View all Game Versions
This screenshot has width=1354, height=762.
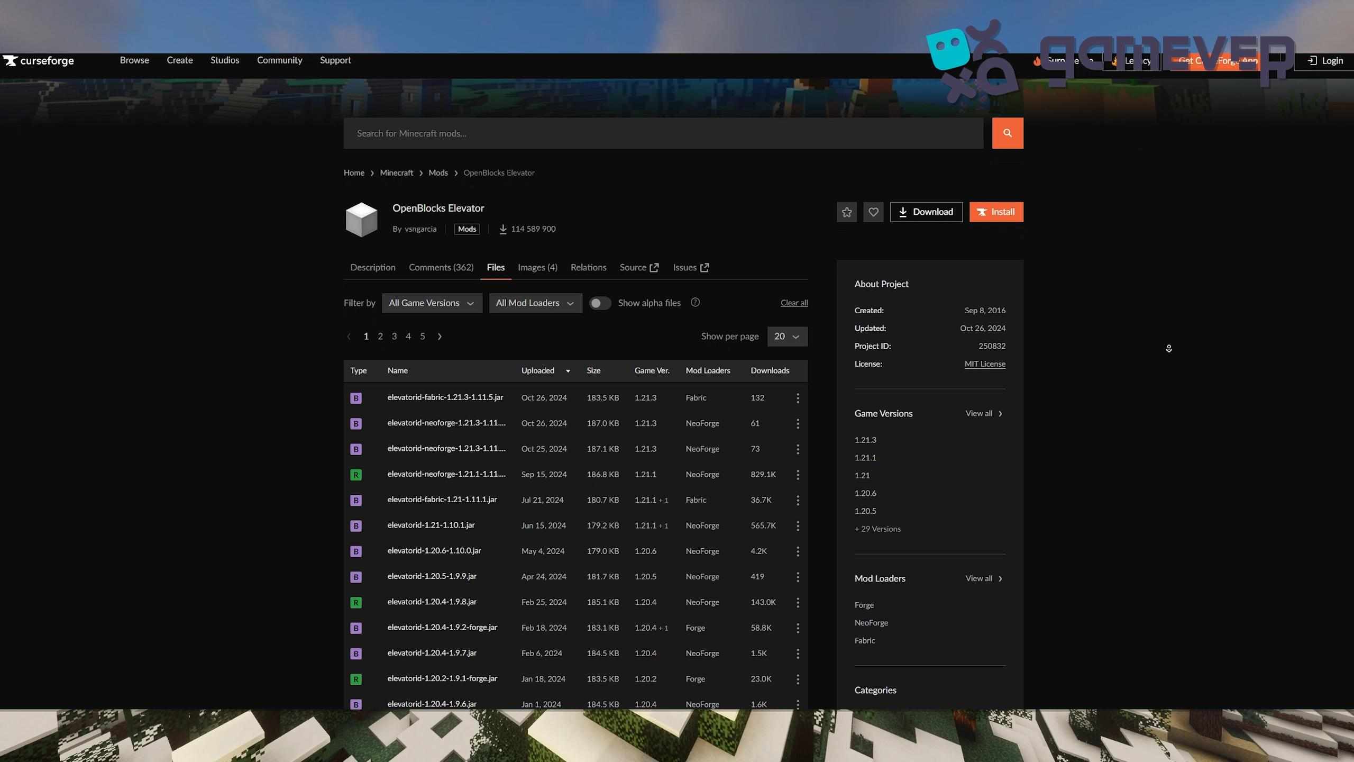tap(983, 413)
